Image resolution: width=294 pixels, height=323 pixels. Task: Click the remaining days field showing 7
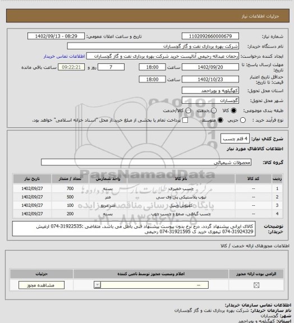coord(111,67)
